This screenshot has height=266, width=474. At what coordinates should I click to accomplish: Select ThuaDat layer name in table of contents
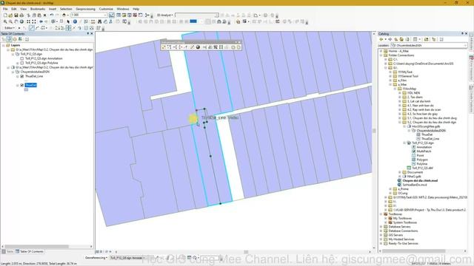(x=31, y=86)
